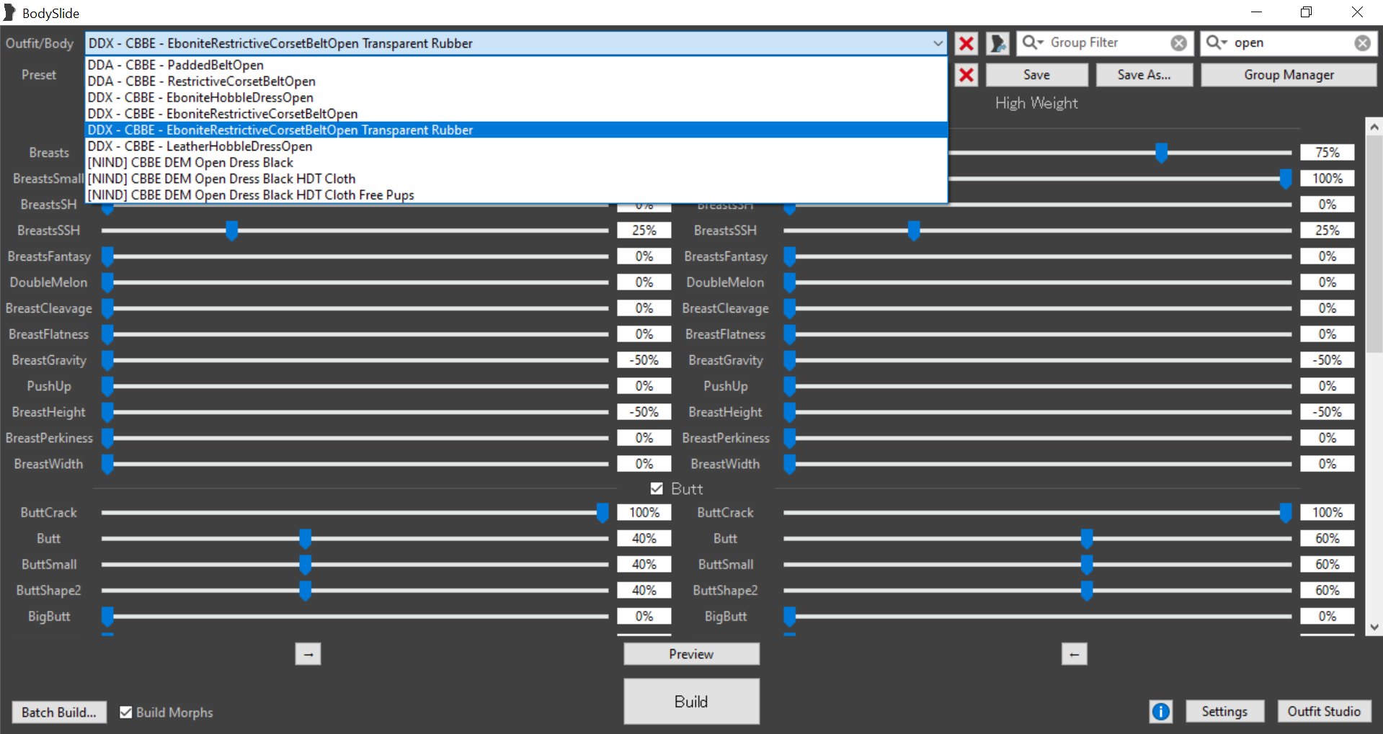Viewport: 1383px width, 734px height.
Task: Click the low weight BreastHeight value field
Action: pos(644,412)
